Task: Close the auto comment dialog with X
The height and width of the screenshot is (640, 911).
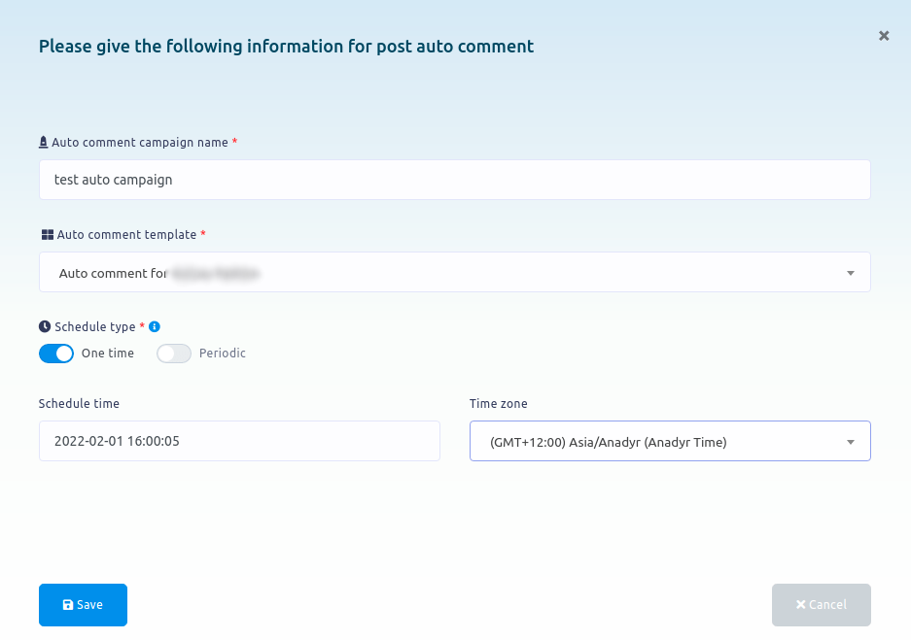Action: [x=884, y=36]
